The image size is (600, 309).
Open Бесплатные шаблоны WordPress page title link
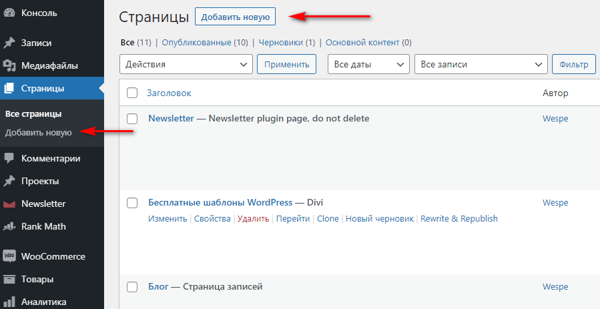pos(220,203)
